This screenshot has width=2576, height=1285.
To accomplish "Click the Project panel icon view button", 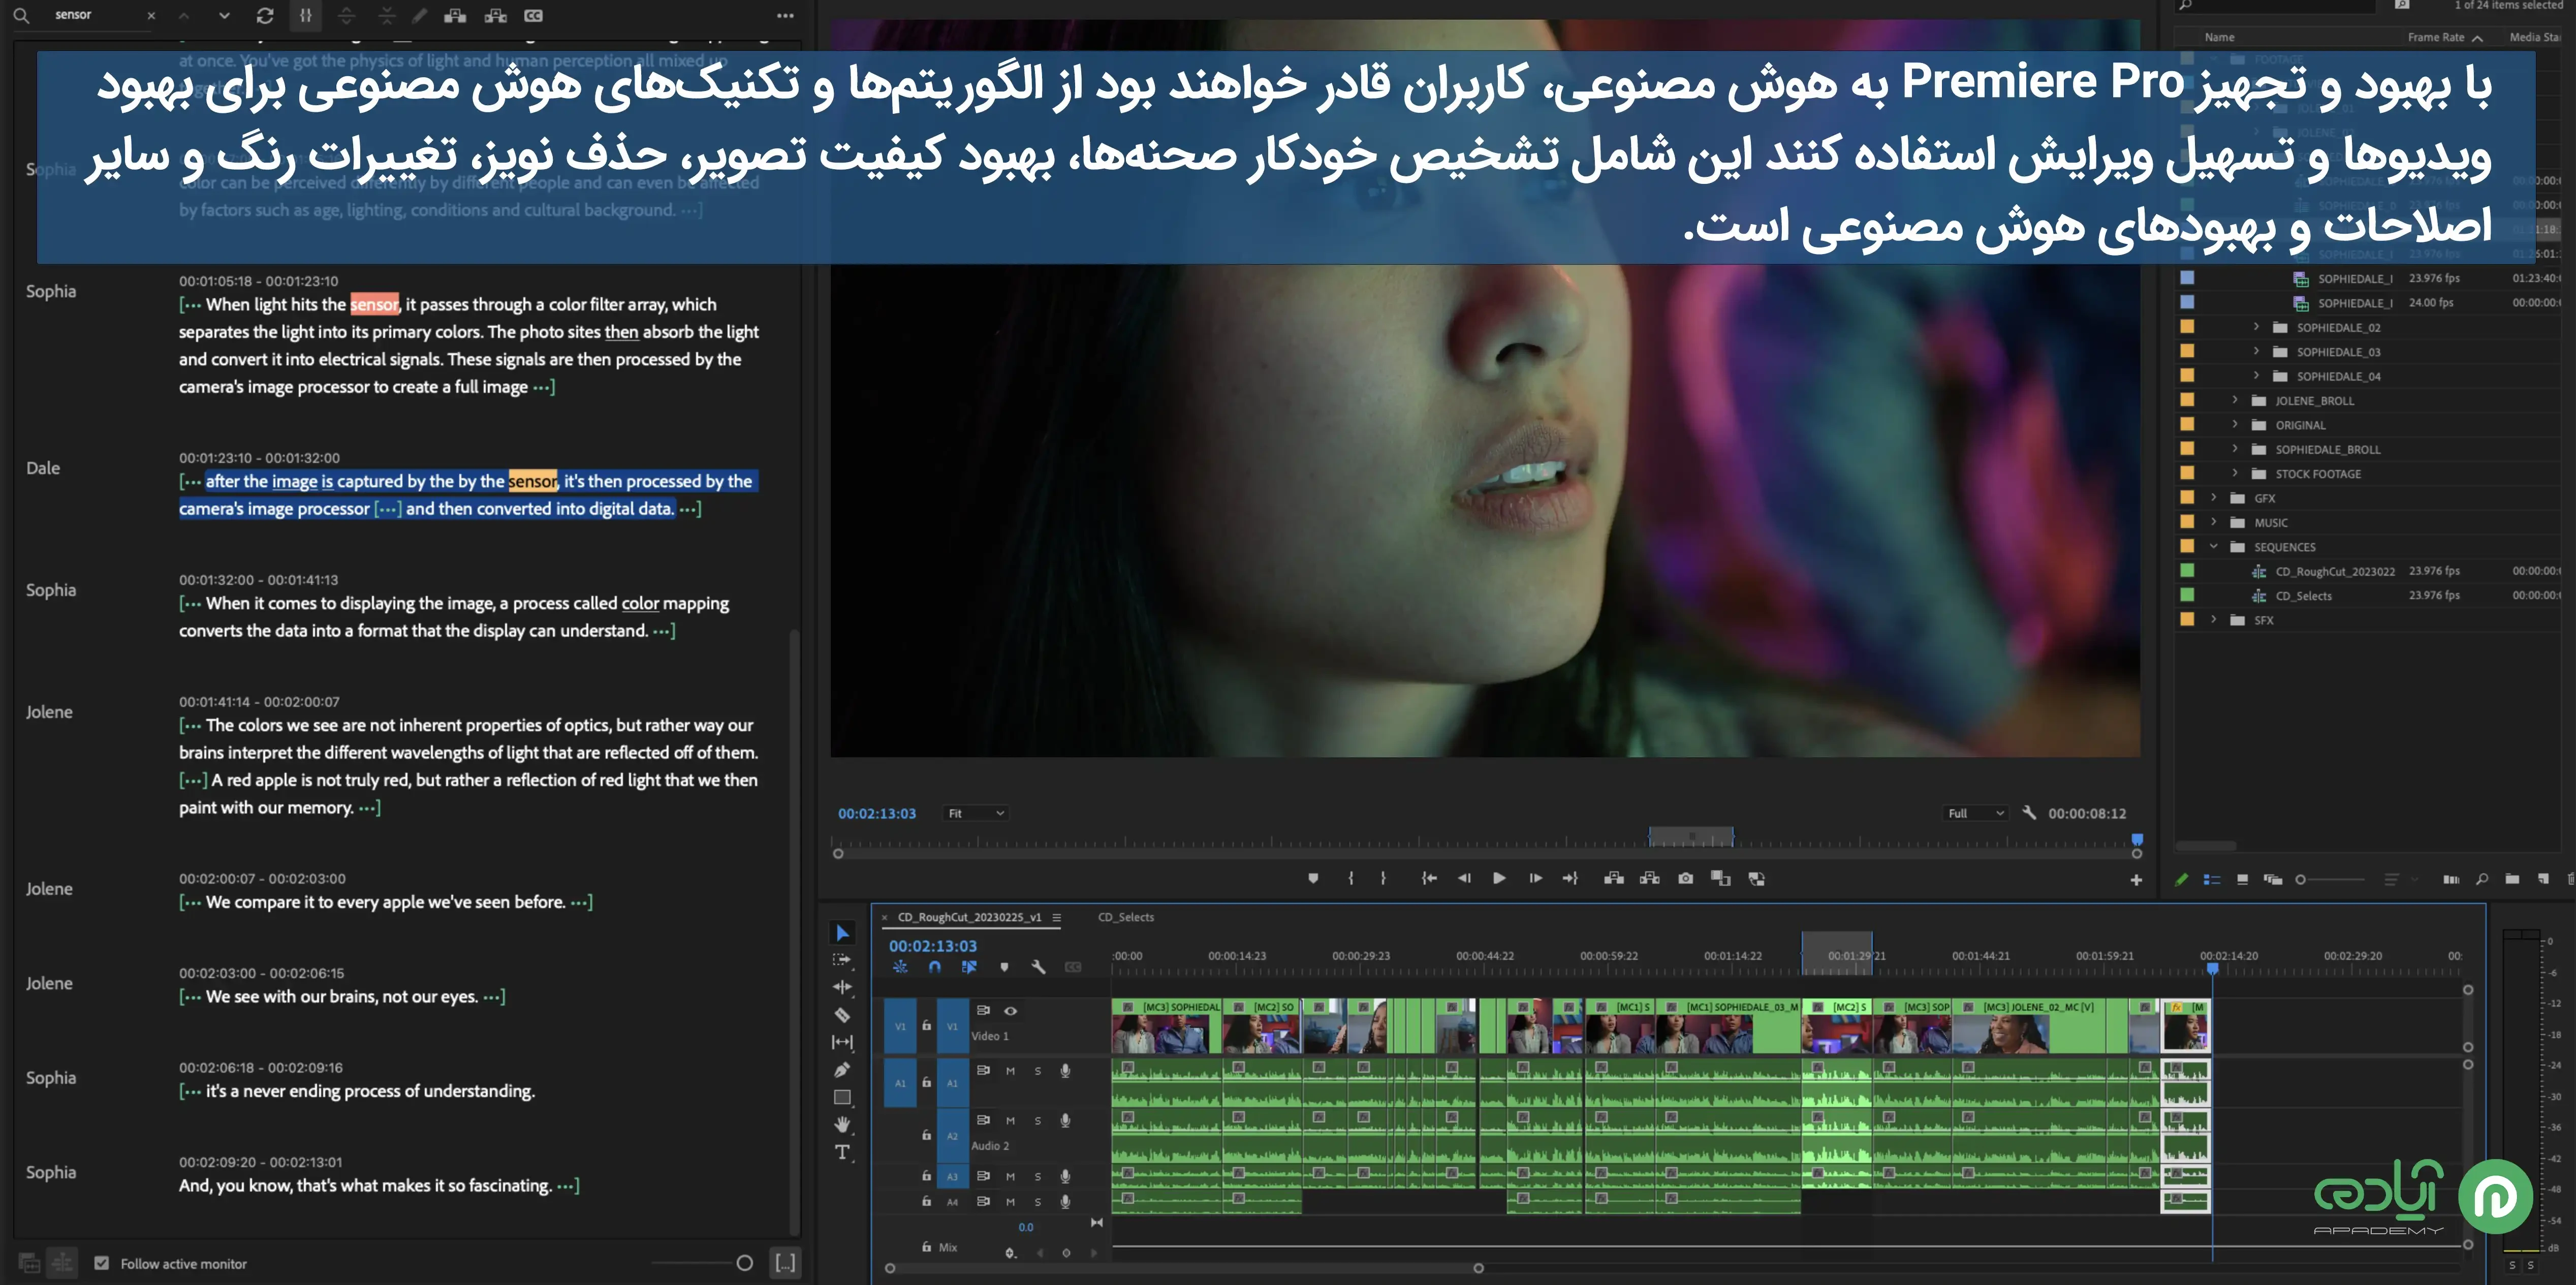I will [x=2242, y=880].
